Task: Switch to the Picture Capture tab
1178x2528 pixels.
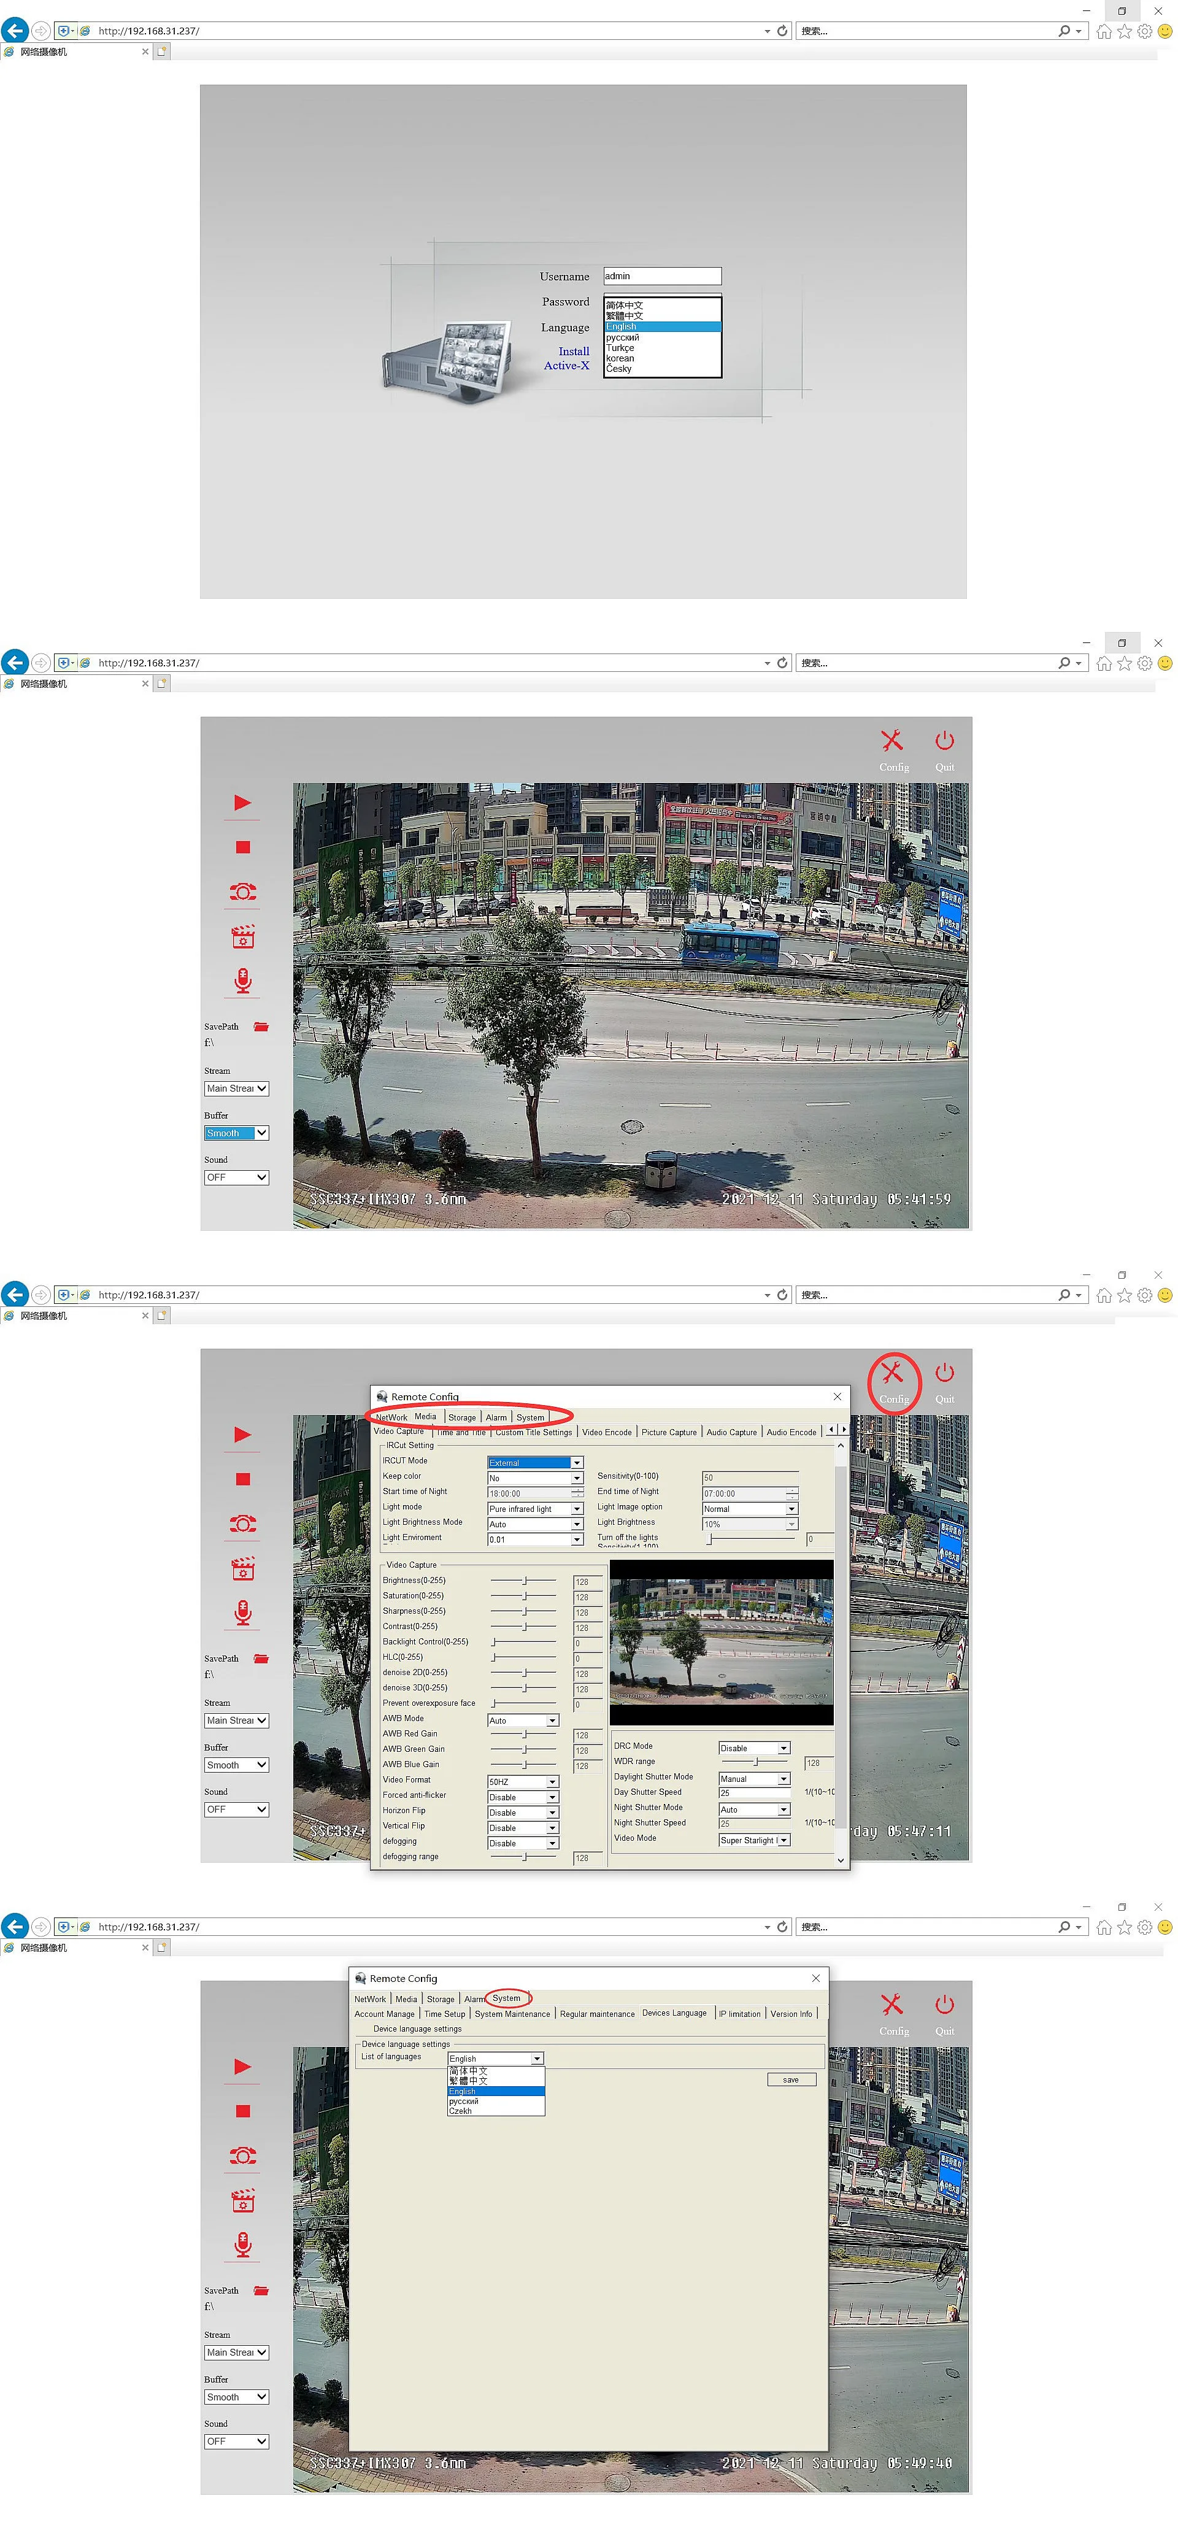Action: click(669, 1432)
